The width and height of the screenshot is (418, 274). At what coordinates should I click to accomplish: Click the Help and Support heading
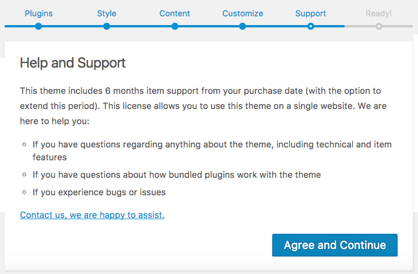[73, 63]
